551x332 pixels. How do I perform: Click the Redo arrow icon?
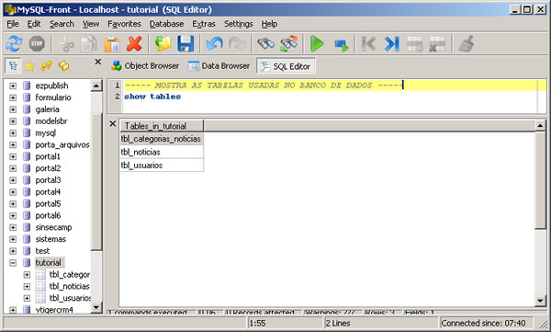tap(237, 44)
